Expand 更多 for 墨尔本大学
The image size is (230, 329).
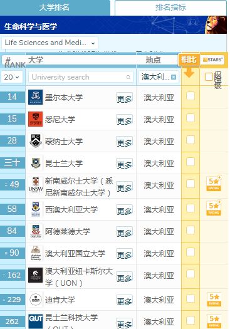tap(124, 98)
